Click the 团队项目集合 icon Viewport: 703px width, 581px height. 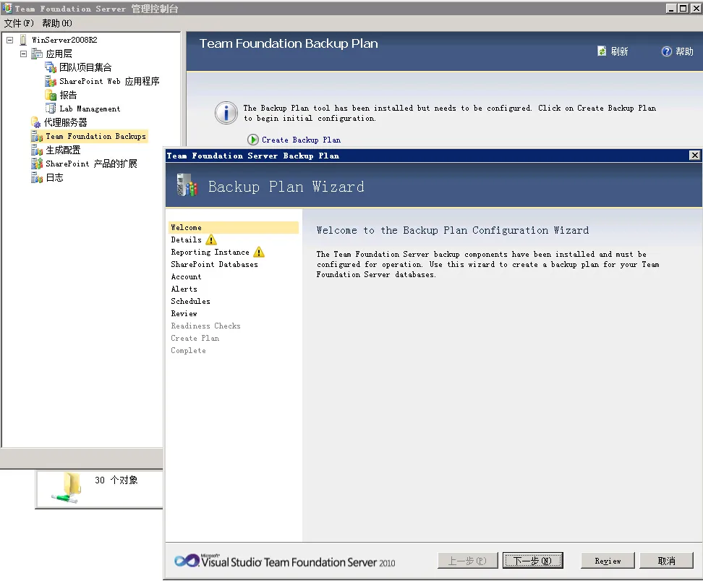tap(51, 68)
